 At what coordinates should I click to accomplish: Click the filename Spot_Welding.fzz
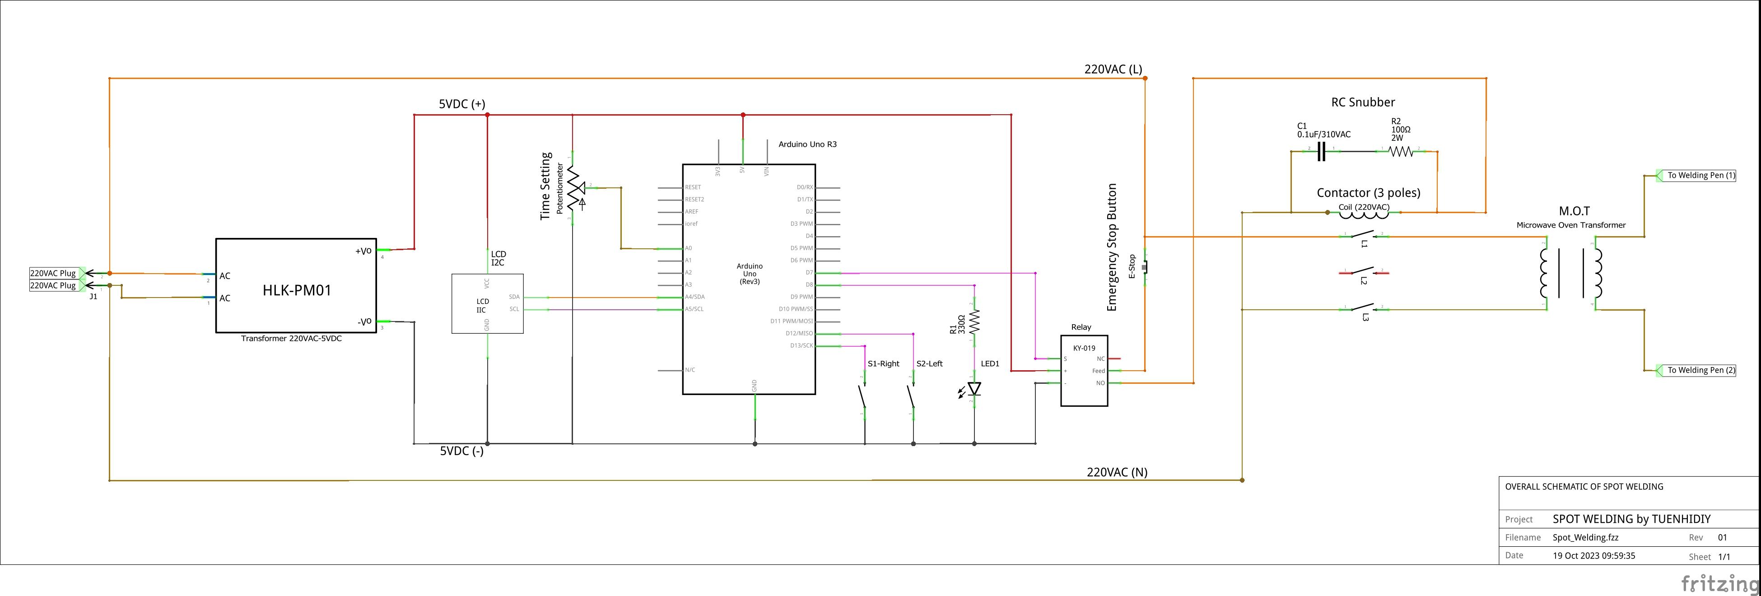click(x=1585, y=538)
